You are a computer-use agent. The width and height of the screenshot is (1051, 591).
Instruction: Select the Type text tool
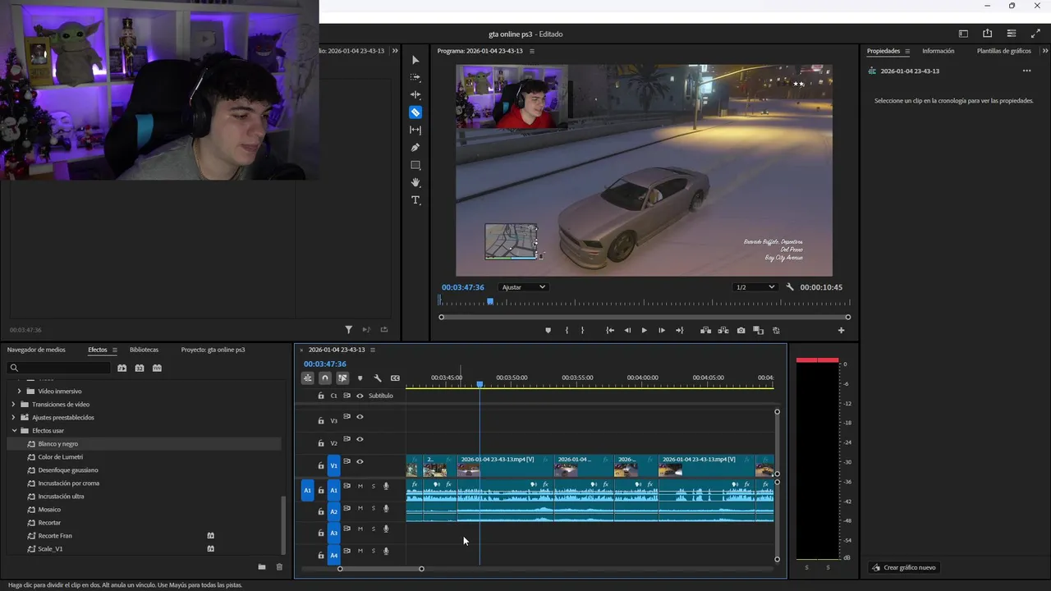[x=415, y=200]
